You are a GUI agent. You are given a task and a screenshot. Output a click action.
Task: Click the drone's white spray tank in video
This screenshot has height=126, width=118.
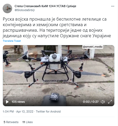[x=54, y=62]
